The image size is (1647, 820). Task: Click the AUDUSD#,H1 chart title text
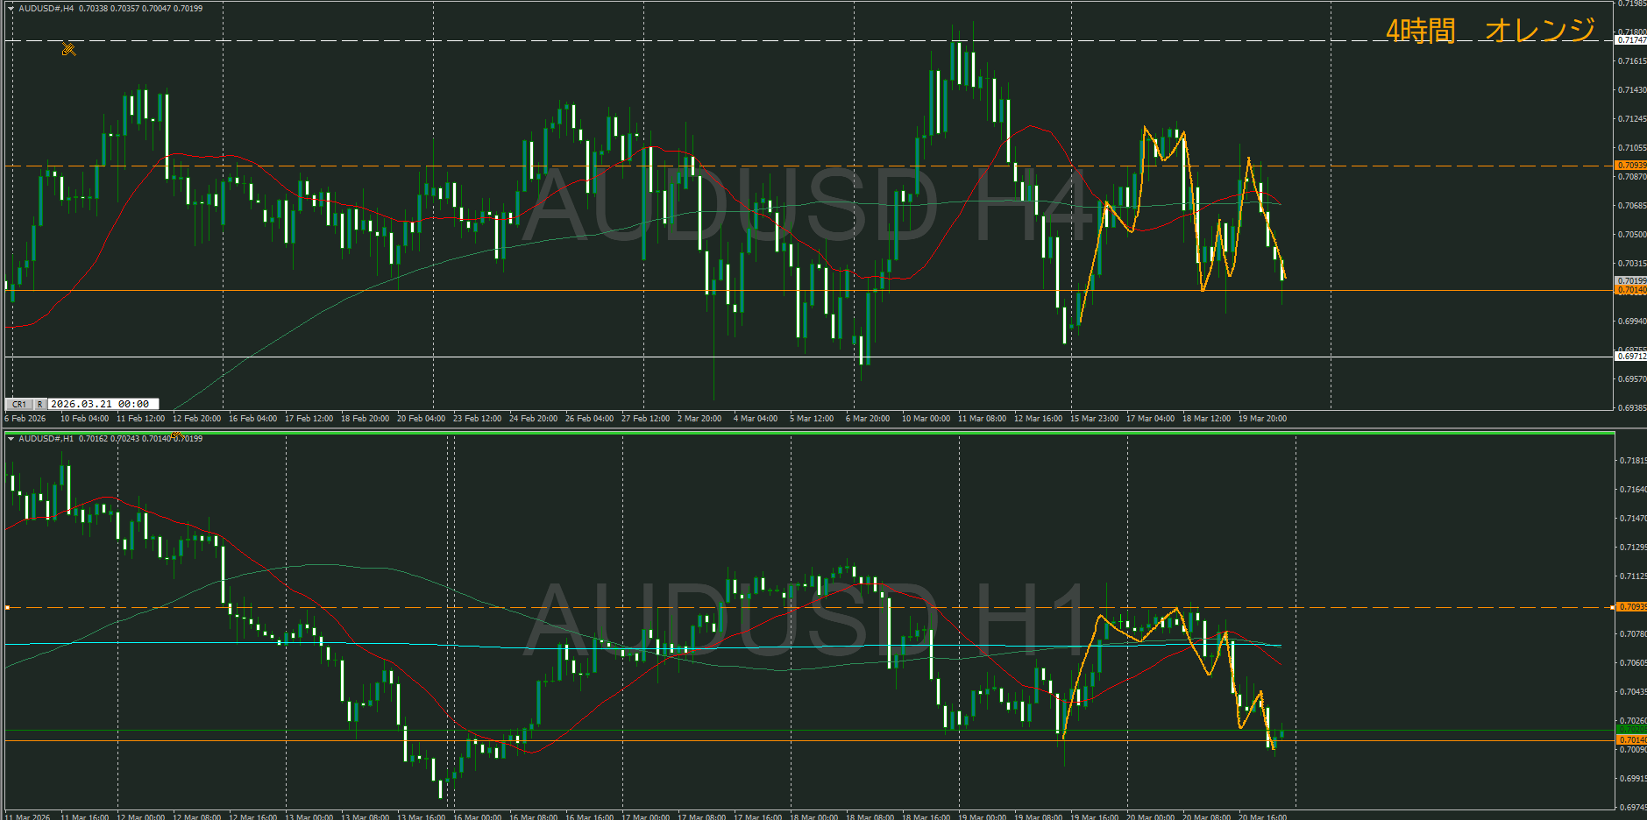click(x=46, y=439)
